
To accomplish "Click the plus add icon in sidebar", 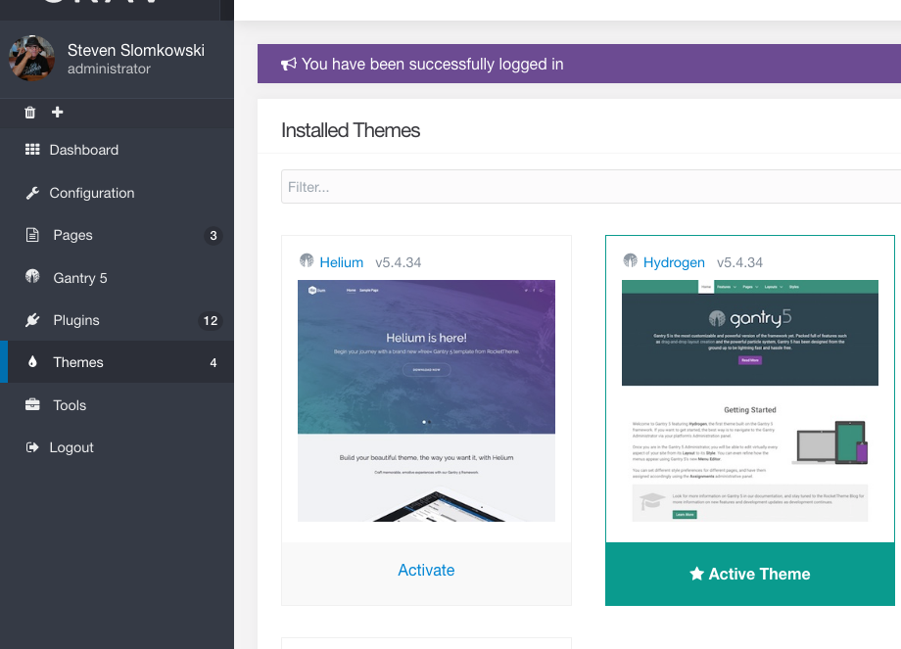I will (58, 112).
